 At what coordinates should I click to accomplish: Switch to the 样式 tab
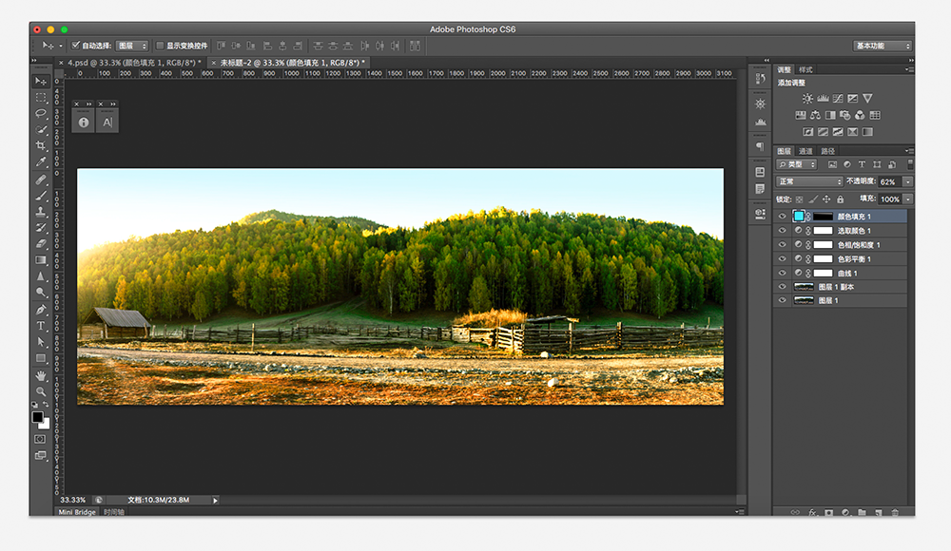(805, 69)
